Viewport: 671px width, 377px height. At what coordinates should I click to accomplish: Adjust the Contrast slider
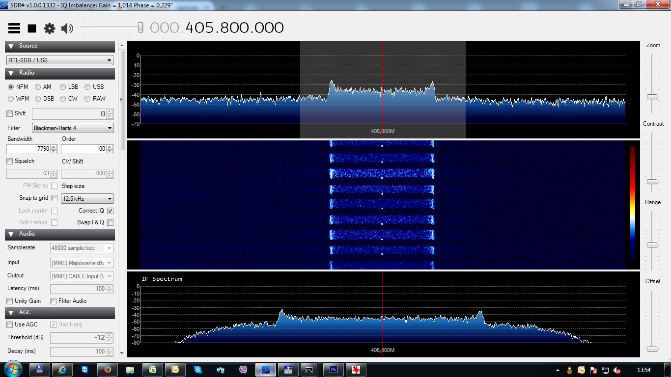tap(652, 182)
